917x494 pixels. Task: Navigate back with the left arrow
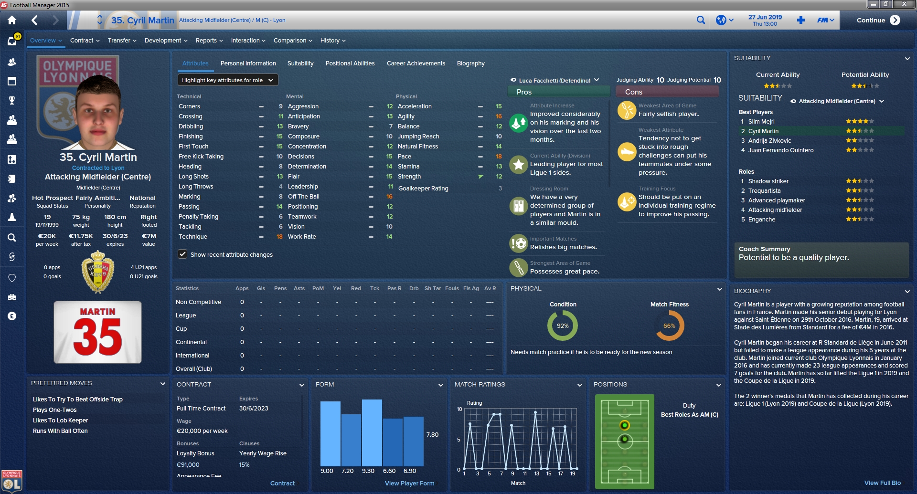[x=34, y=20]
